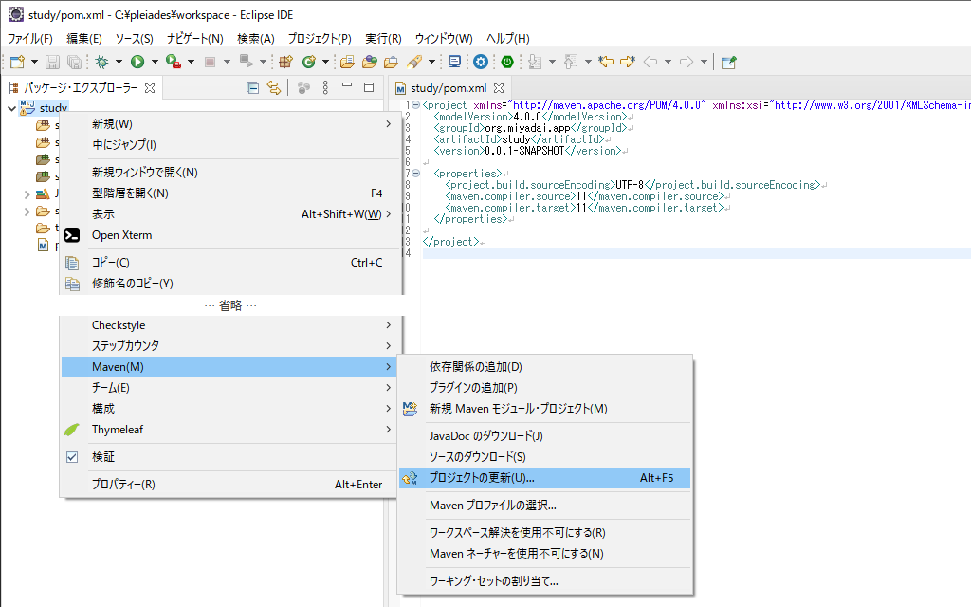Click プロパティー(R) in the context menu
Screen dimensions: 971x607
point(229,485)
